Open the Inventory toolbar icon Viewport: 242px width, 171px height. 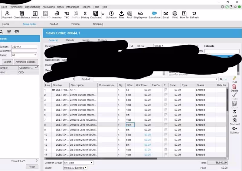pyautogui.click(x=57, y=15)
